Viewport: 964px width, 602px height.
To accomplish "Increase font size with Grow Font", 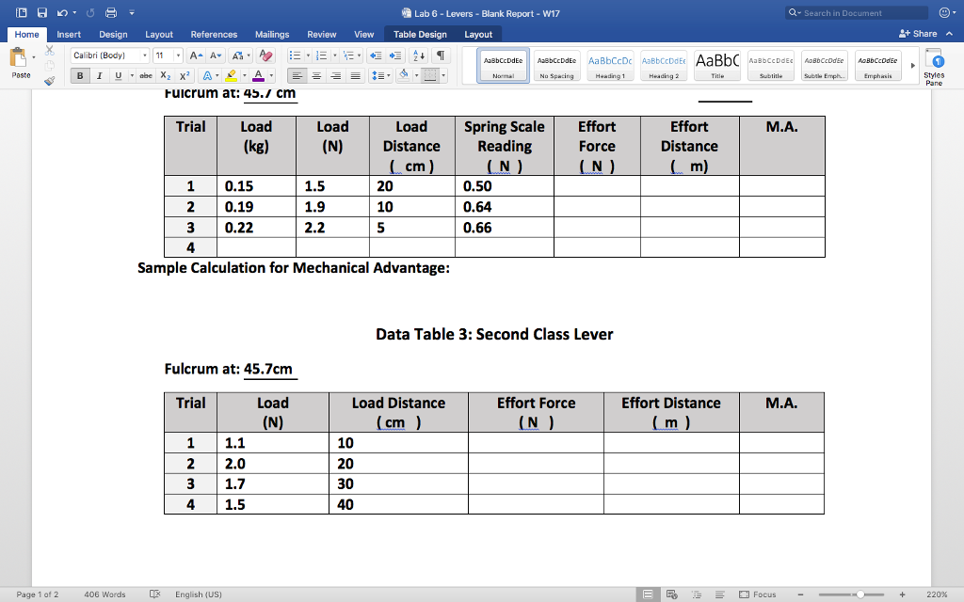I will (195, 55).
